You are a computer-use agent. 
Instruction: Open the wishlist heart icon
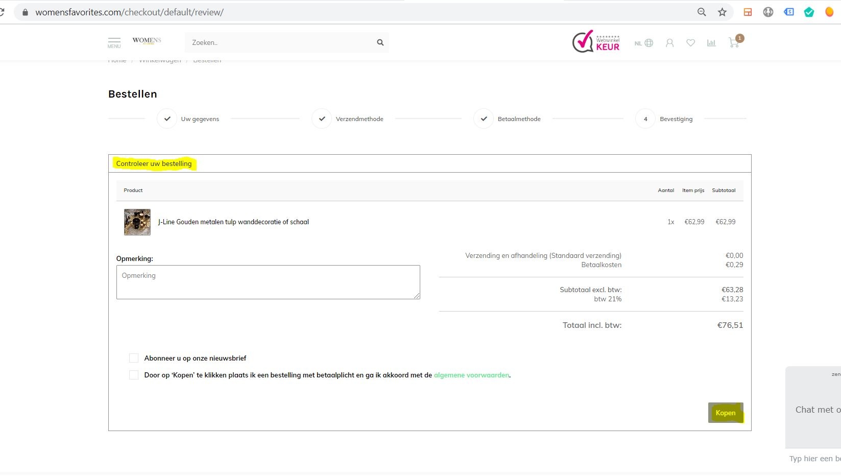[690, 43]
